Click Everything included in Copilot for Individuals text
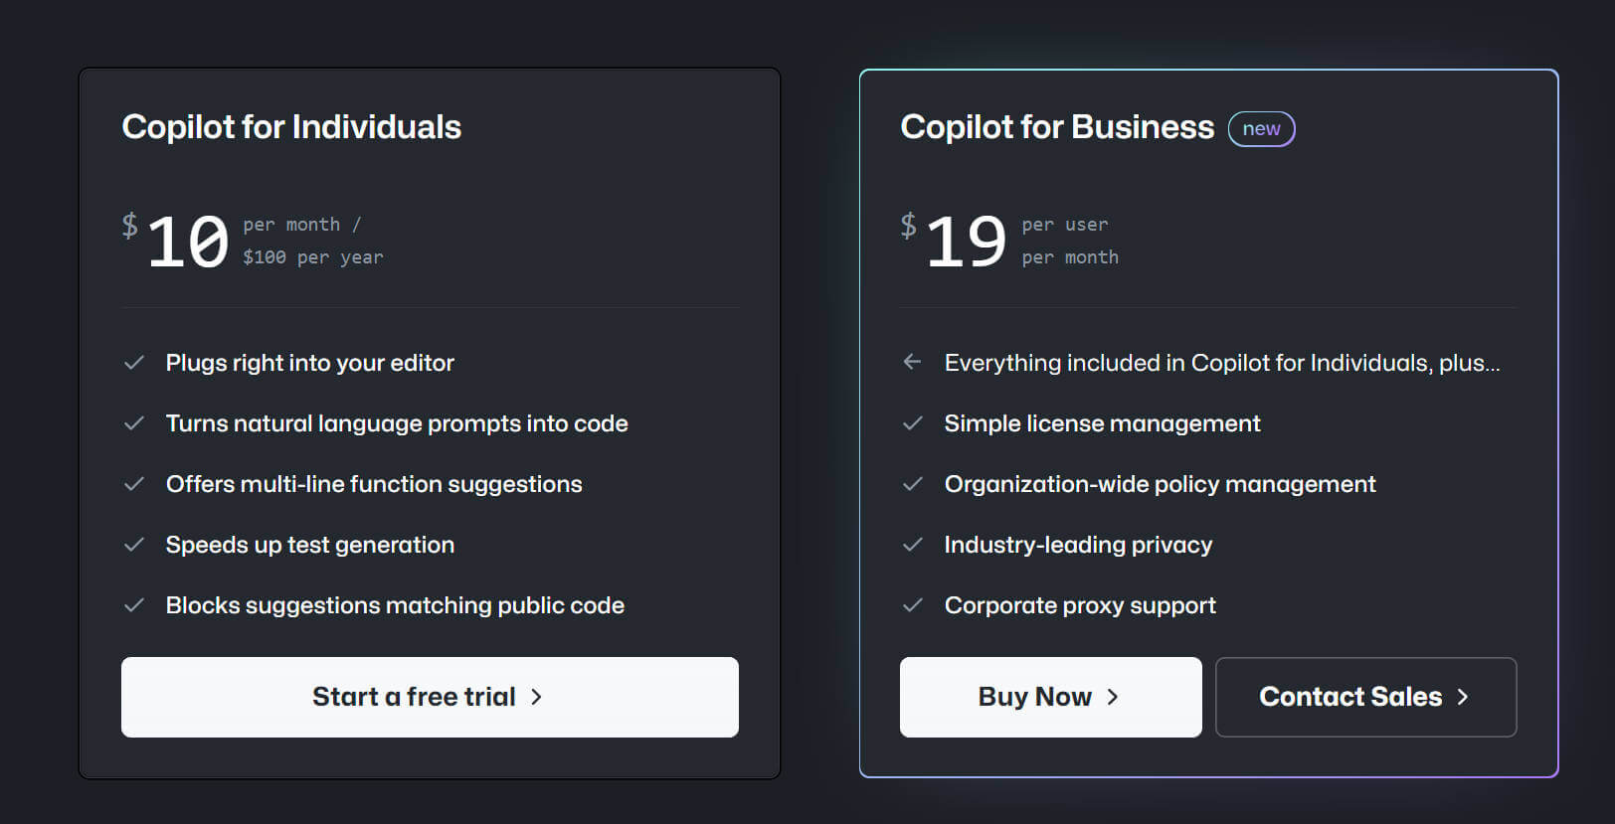Viewport: 1615px width, 824px height. point(1221,363)
